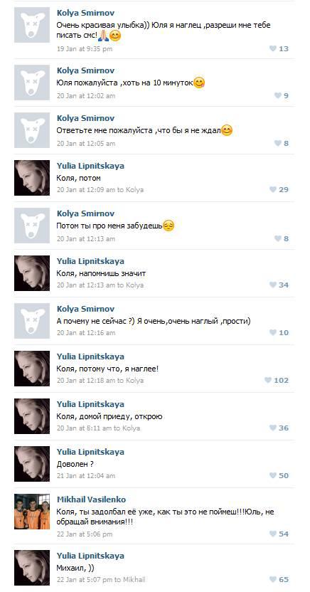310x592 pixels.
Task: Like the comment with 13 likes
Action: coord(272,48)
